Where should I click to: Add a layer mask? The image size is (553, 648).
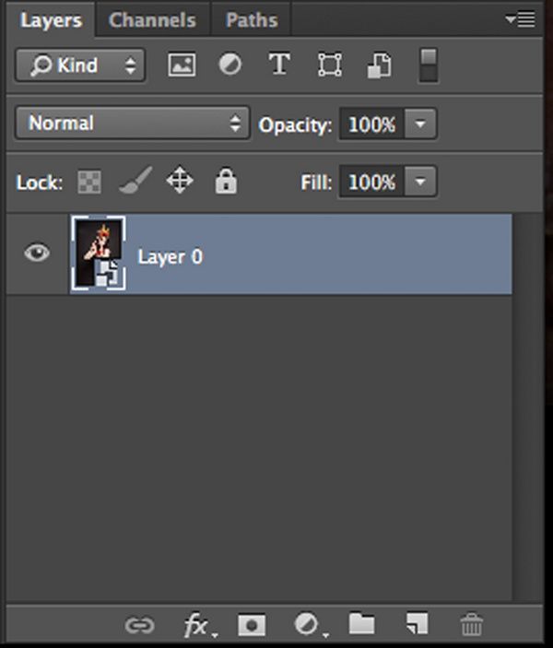pos(250,626)
